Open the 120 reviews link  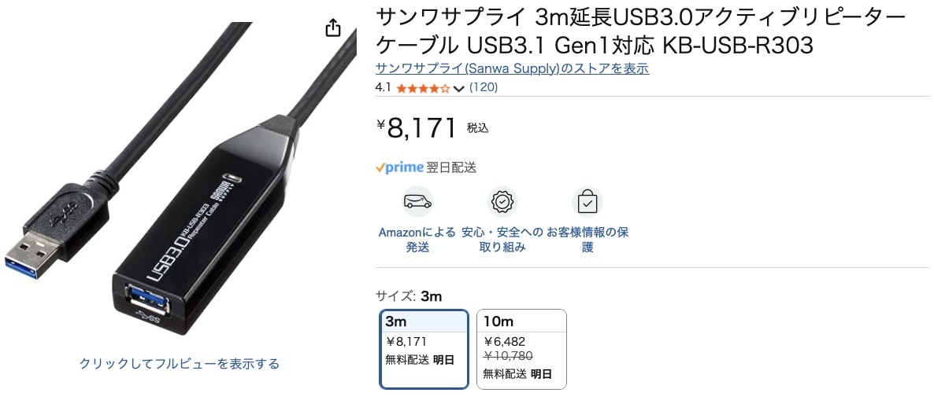coord(484,87)
